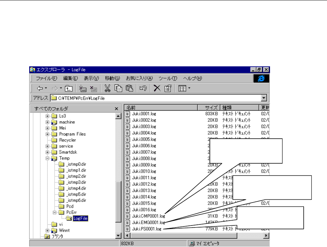Click the LogFile open folder icon
Image resolution: width=327 pixels, height=247 pixels.
(69, 219)
